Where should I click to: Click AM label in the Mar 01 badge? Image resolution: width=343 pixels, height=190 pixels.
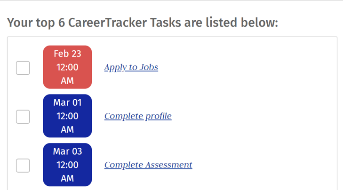(67, 130)
